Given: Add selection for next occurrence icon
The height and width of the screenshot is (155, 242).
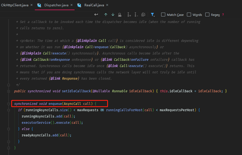Looking at the screenshot, I should click(129, 15).
